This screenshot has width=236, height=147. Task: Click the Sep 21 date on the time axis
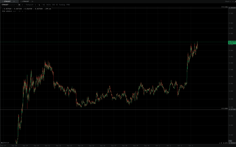[48, 146]
